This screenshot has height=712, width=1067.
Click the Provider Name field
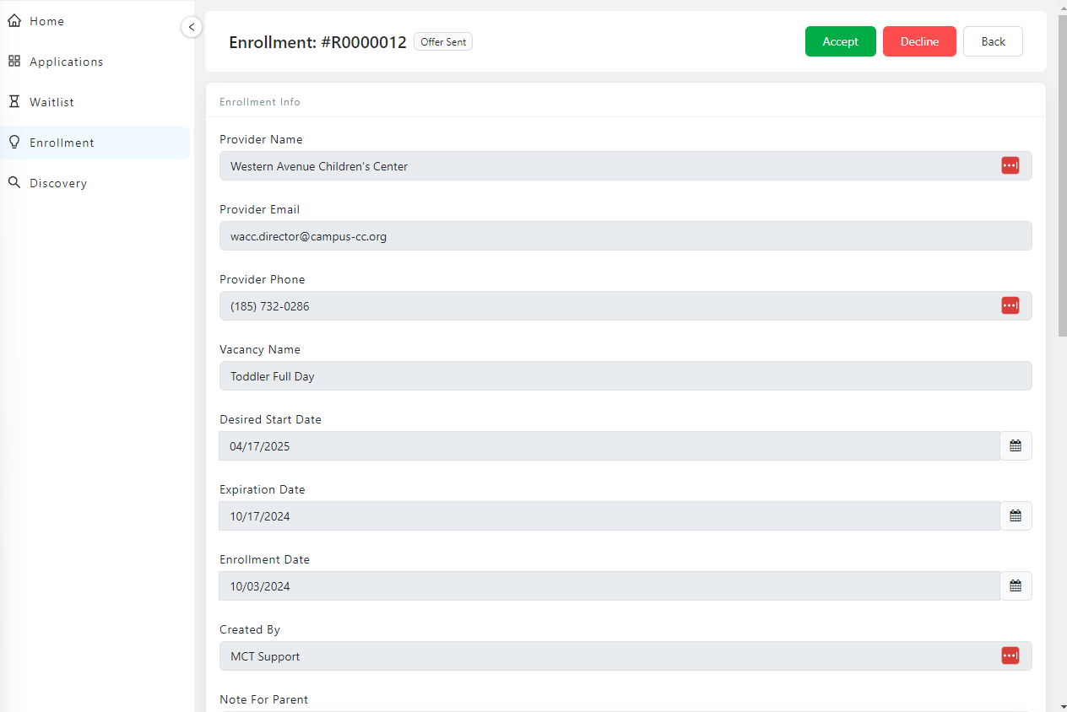pyautogui.click(x=626, y=166)
